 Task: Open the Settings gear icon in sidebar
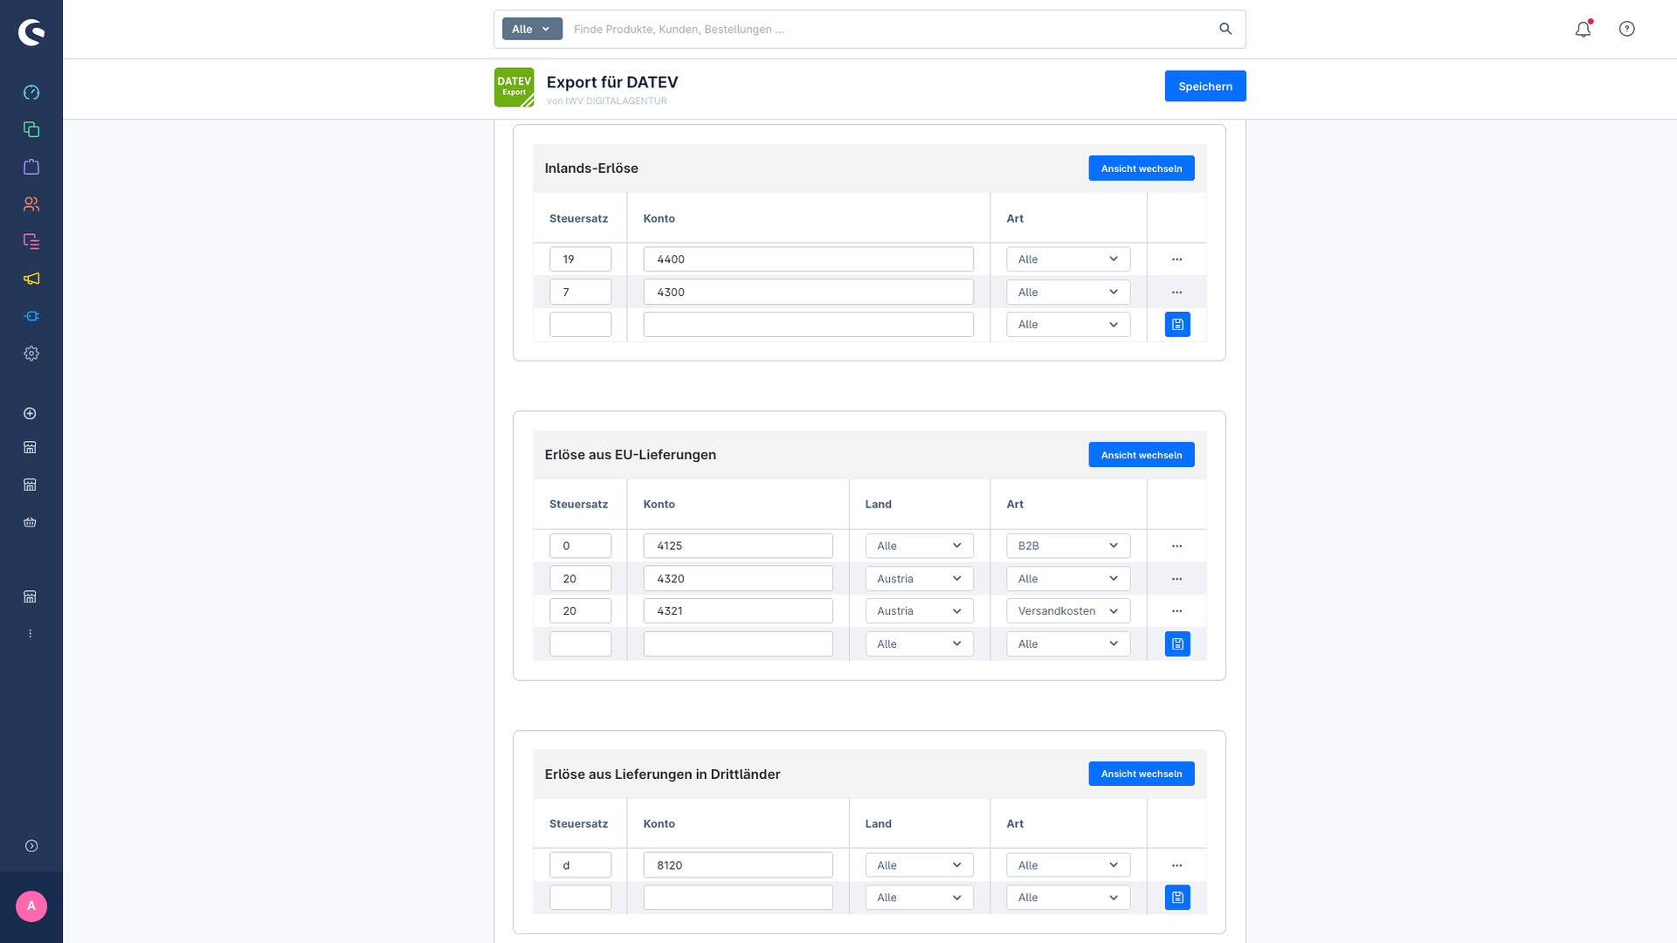click(31, 354)
